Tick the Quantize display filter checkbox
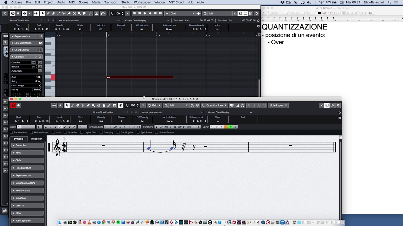403x226 pixels. coord(65,132)
